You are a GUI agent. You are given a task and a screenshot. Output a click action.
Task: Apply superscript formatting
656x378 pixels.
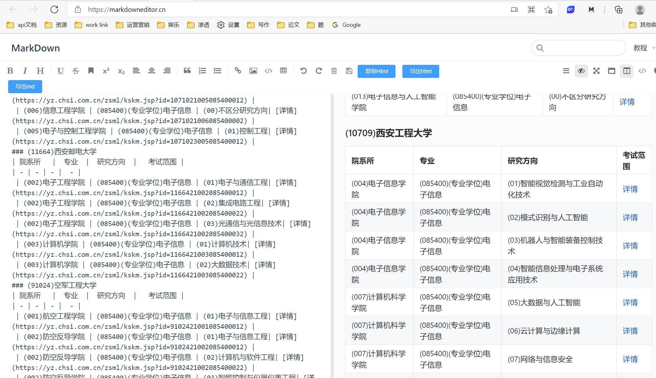(x=106, y=71)
